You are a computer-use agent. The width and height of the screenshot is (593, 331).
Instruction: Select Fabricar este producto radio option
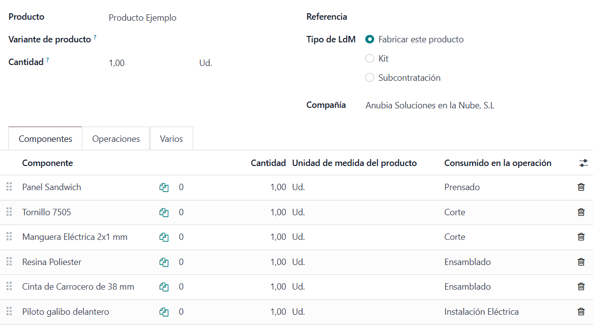(370, 39)
